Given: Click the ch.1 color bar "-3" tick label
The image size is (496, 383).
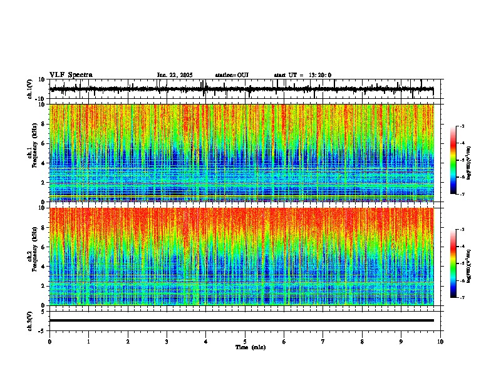Looking at the screenshot, I should [462, 126].
